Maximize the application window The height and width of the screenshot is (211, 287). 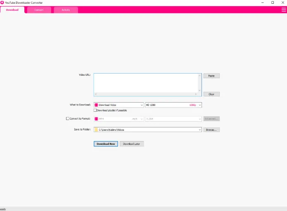pos(273,2)
